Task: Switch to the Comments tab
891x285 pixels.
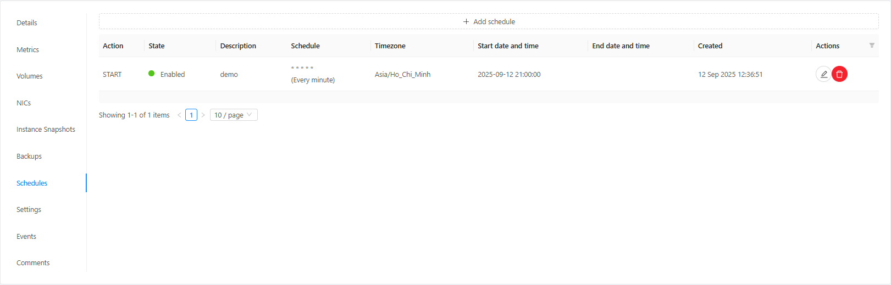Action: coord(33,263)
